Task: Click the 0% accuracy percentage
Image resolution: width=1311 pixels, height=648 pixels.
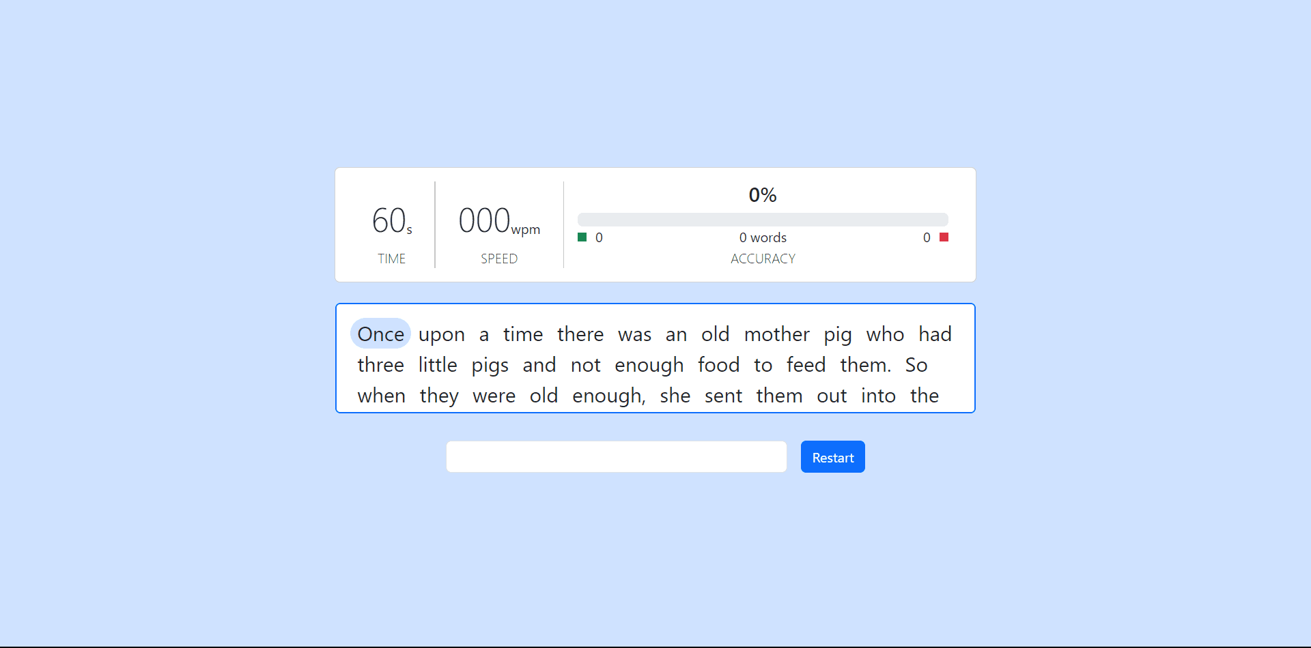Action: pos(762,195)
